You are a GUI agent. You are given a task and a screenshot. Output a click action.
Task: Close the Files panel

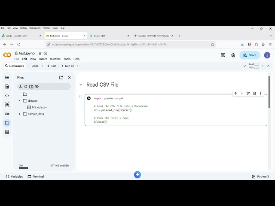pyautogui.click(x=69, y=77)
